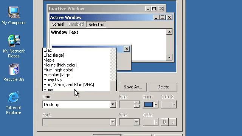The image size is (242, 136).
Task: Click the scheme list scrollbar thumb
Action: click(x=113, y=86)
